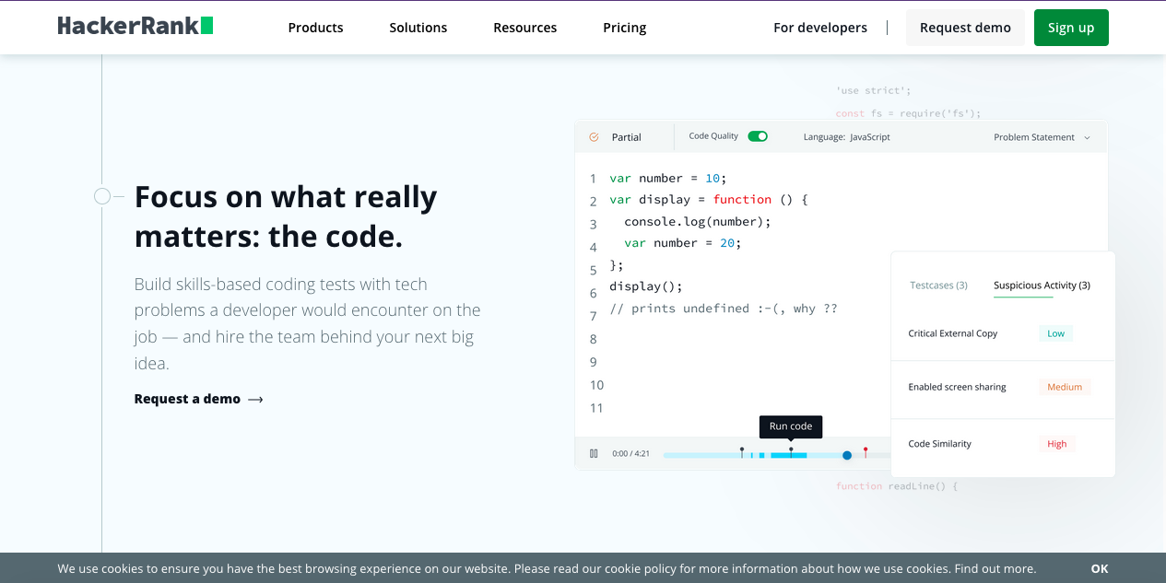Click the pause icon on the code player
Viewport: 1166px width, 583px height.
tap(594, 453)
